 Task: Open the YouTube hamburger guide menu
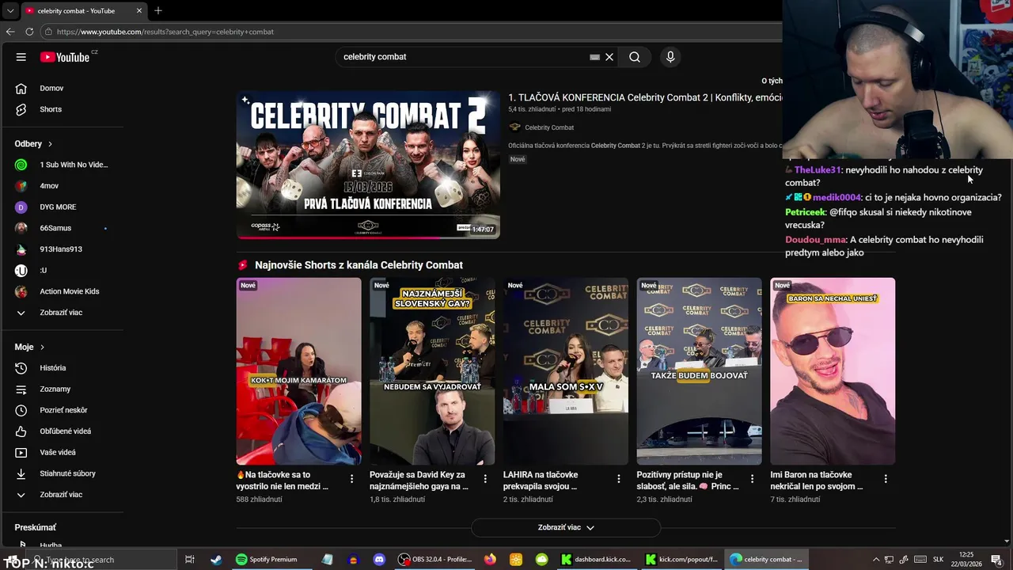coord(21,57)
